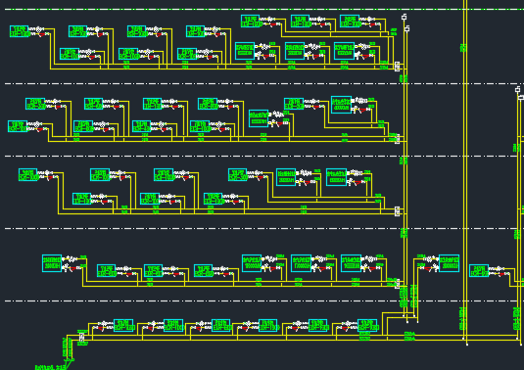Image resolution: width=524 pixels, height=370 pixels.
Task: Click the air vent symbol at the far-right riser
Action: point(518,89)
